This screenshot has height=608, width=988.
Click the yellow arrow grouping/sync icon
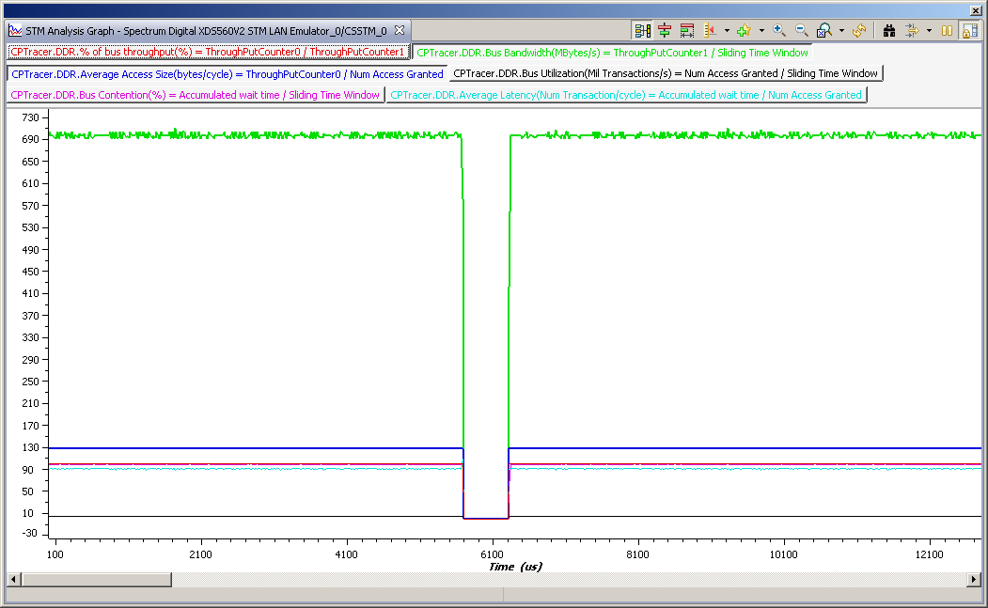912,30
